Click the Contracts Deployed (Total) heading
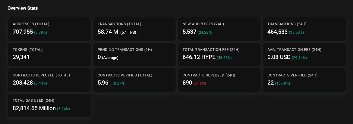Image resolution: width=353 pixels, height=124 pixels. [41, 75]
